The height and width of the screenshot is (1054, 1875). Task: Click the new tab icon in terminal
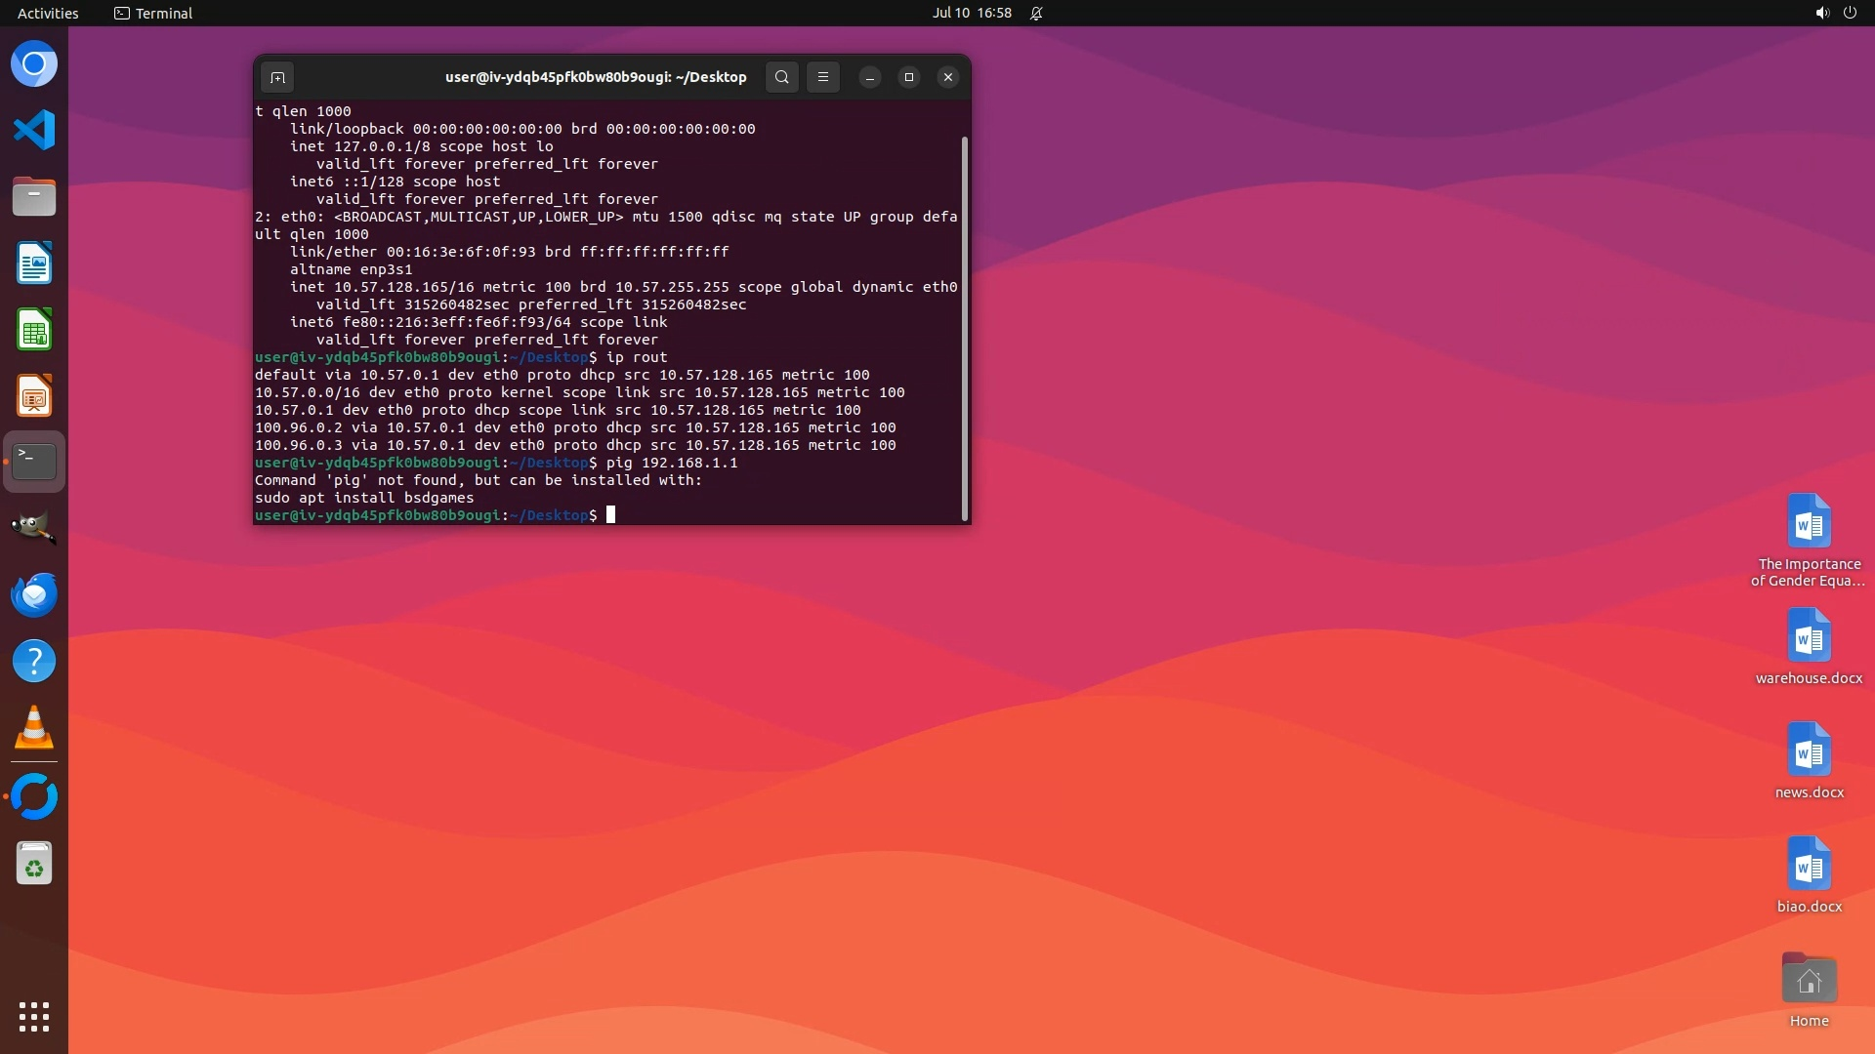[277, 77]
